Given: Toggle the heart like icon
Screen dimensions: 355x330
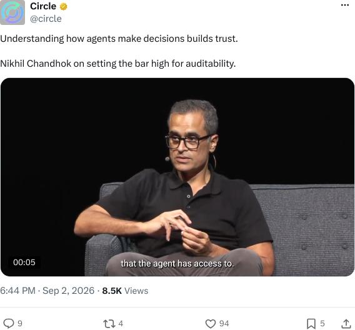Looking at the screenshot, I should [211, 323].
